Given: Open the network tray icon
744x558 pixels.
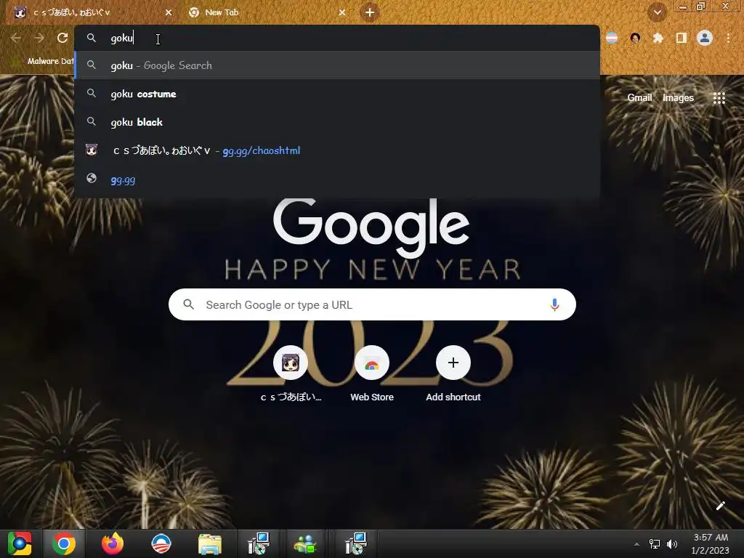Looking at the screenshot, I should pos(655,544).
